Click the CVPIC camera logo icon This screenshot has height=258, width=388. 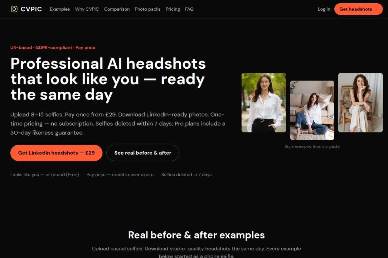click(14, 9)
